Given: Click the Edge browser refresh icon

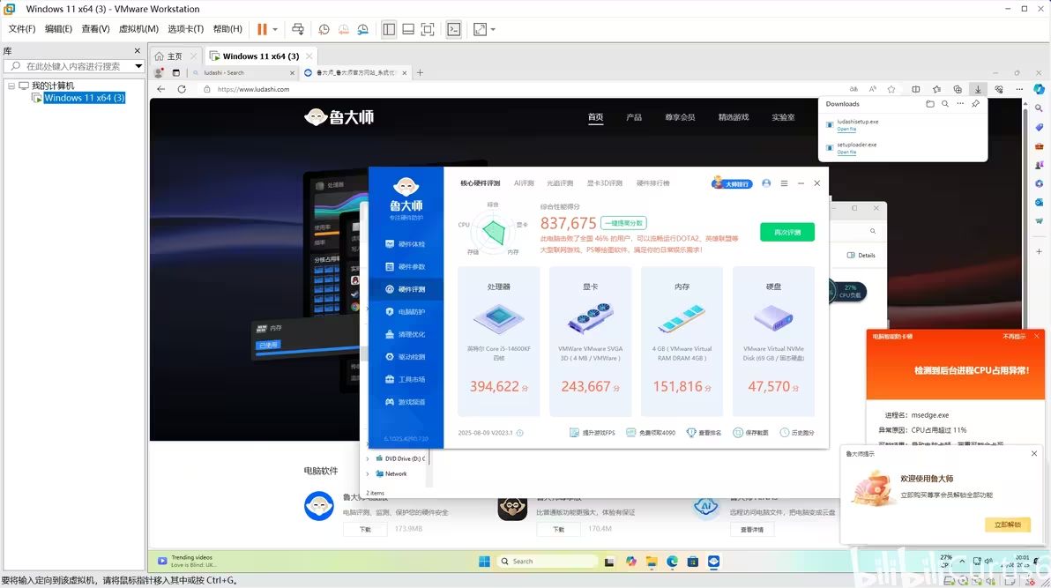Looking at the screenshot, I should [182, 89].
